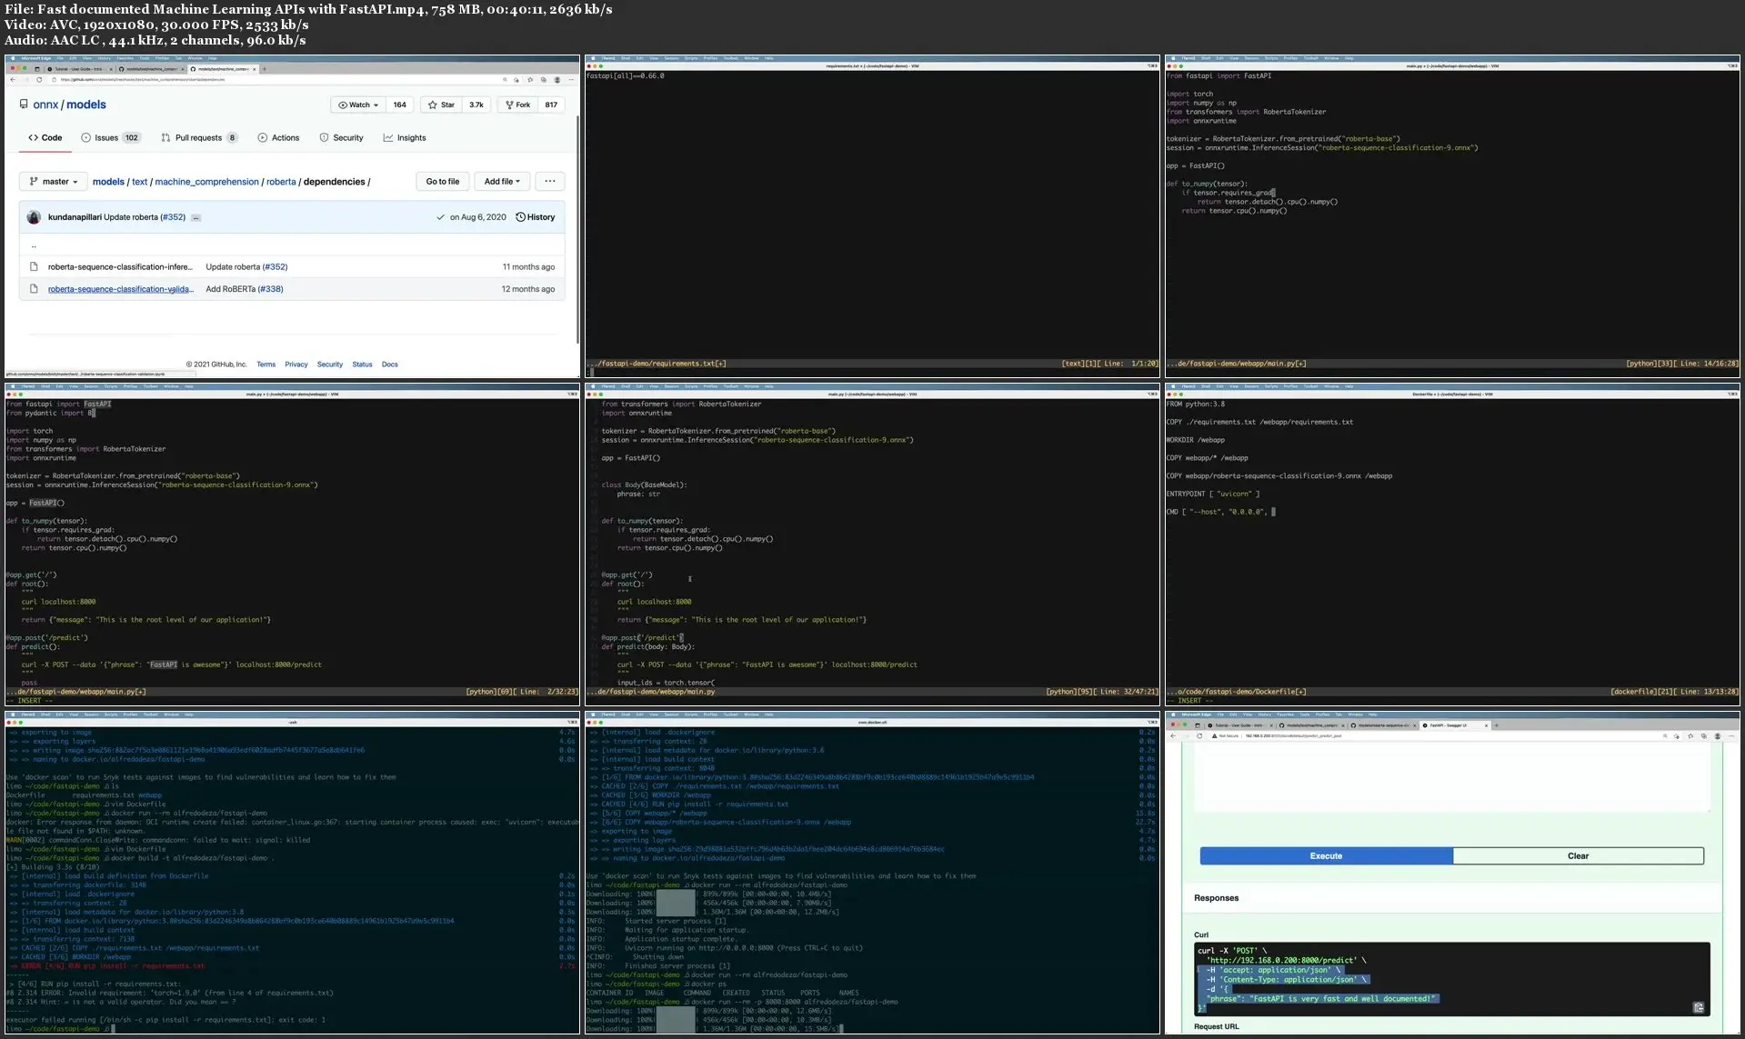The width and height of the screenshot is (1745, 1039).
Task: Open #352 link in the inference file row
Action: point(275,267)
